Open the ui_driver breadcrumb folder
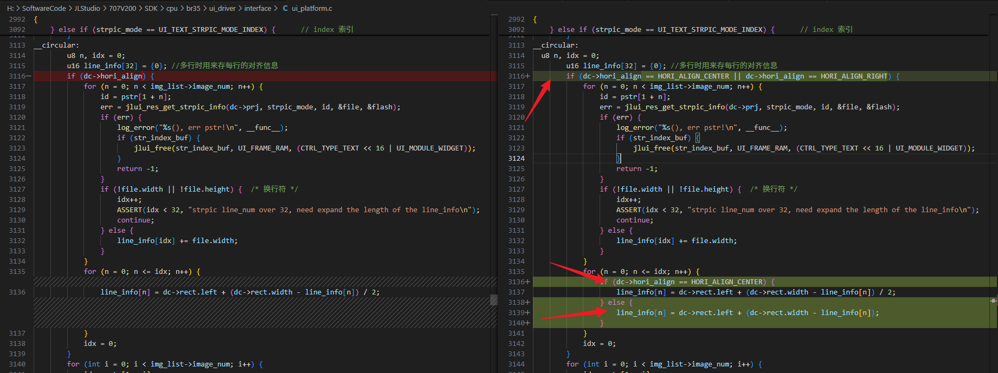The height and width of the screenshot is (373, 998). 222,8
